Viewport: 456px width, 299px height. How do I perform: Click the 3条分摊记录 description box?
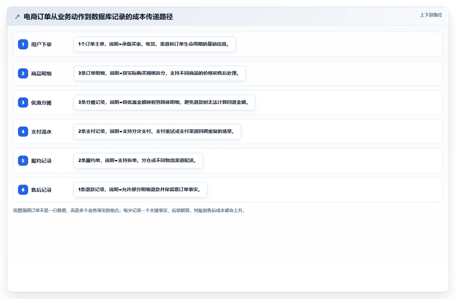pos(164,102)
